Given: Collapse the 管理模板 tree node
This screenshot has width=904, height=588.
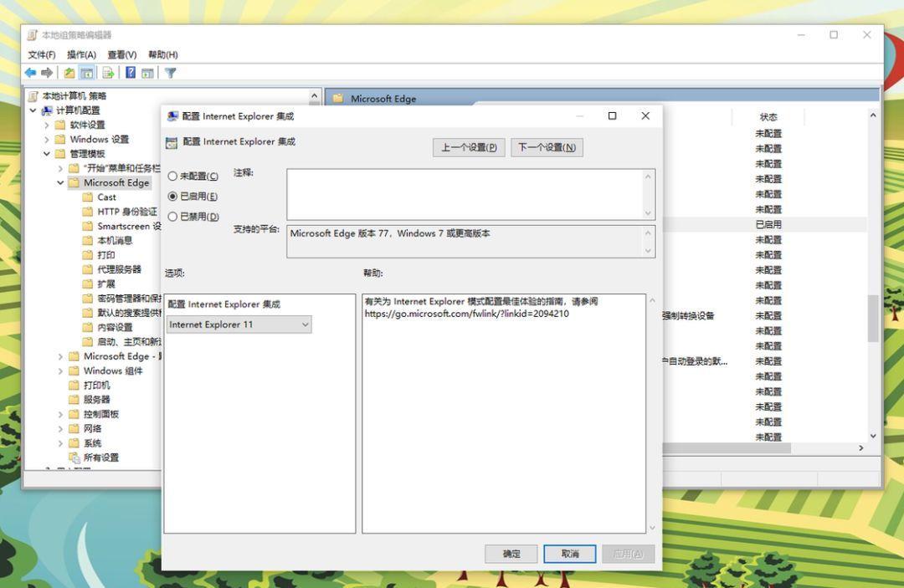Looking at the screenshot, I should (47, 154).
